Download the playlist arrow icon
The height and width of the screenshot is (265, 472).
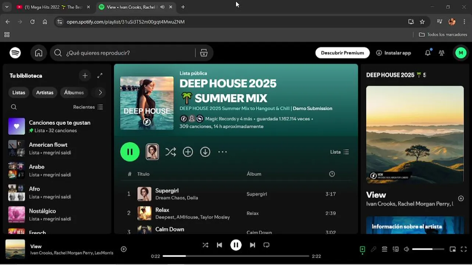pos(205,152)
